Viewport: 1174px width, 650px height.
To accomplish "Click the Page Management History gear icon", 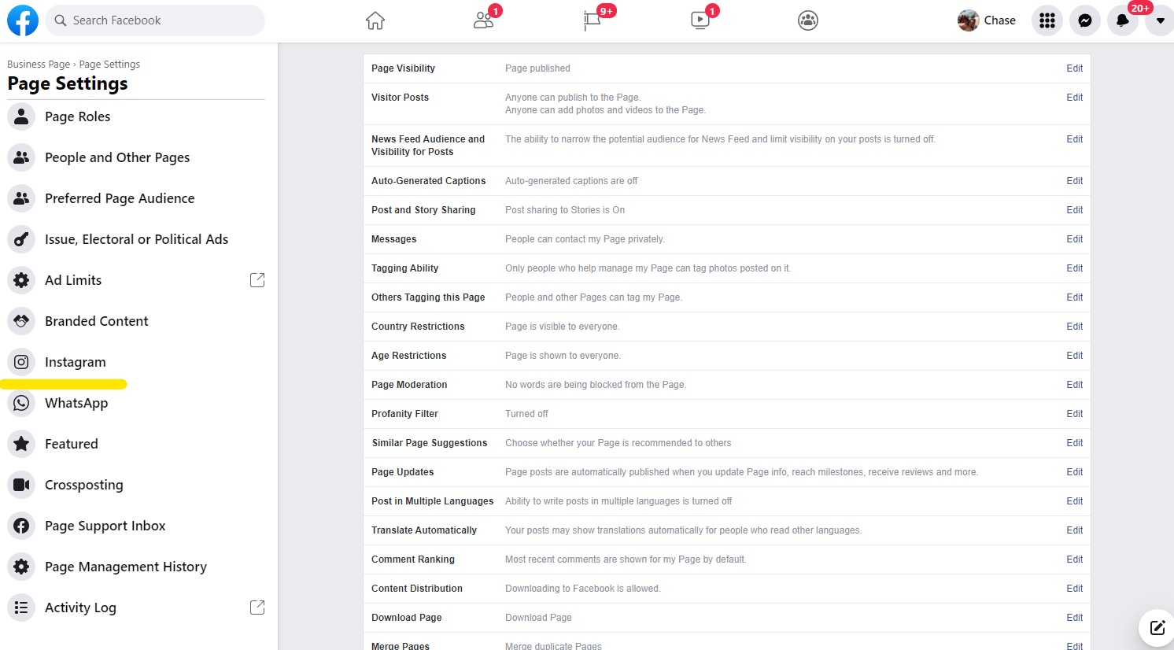I will (x=21, y=567).
